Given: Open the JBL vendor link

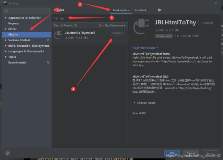Looking at the screenshot, I should click(x=177, y=30).
